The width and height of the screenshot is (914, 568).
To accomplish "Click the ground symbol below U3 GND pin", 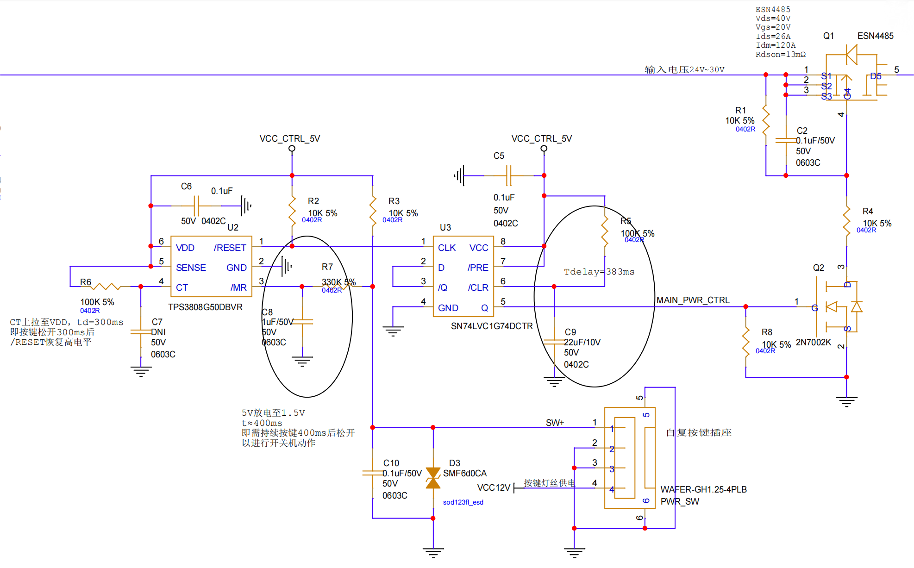I will coord(393,331).
